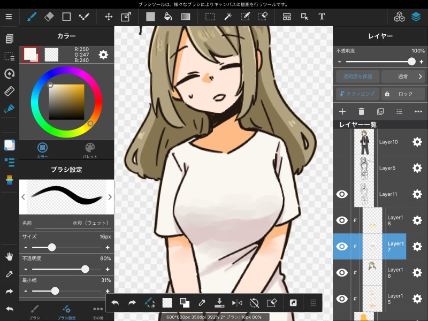Open Layer17 settings gear
The height and width of the screenshot is (321, 428).
pos(417,246)
